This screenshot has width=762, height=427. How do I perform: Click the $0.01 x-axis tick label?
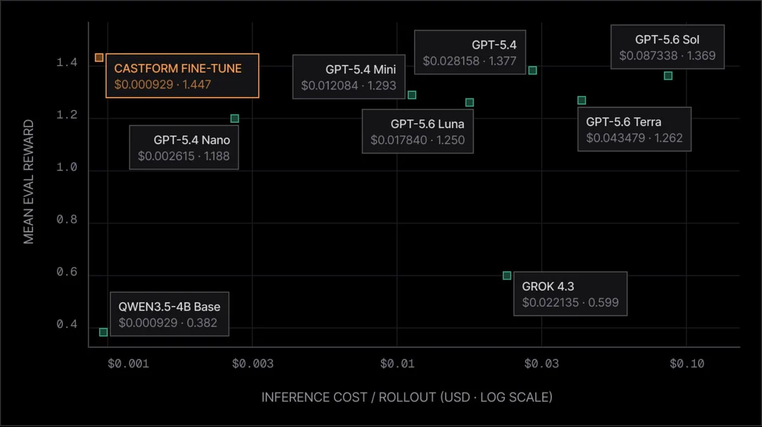tap(397, 363)
